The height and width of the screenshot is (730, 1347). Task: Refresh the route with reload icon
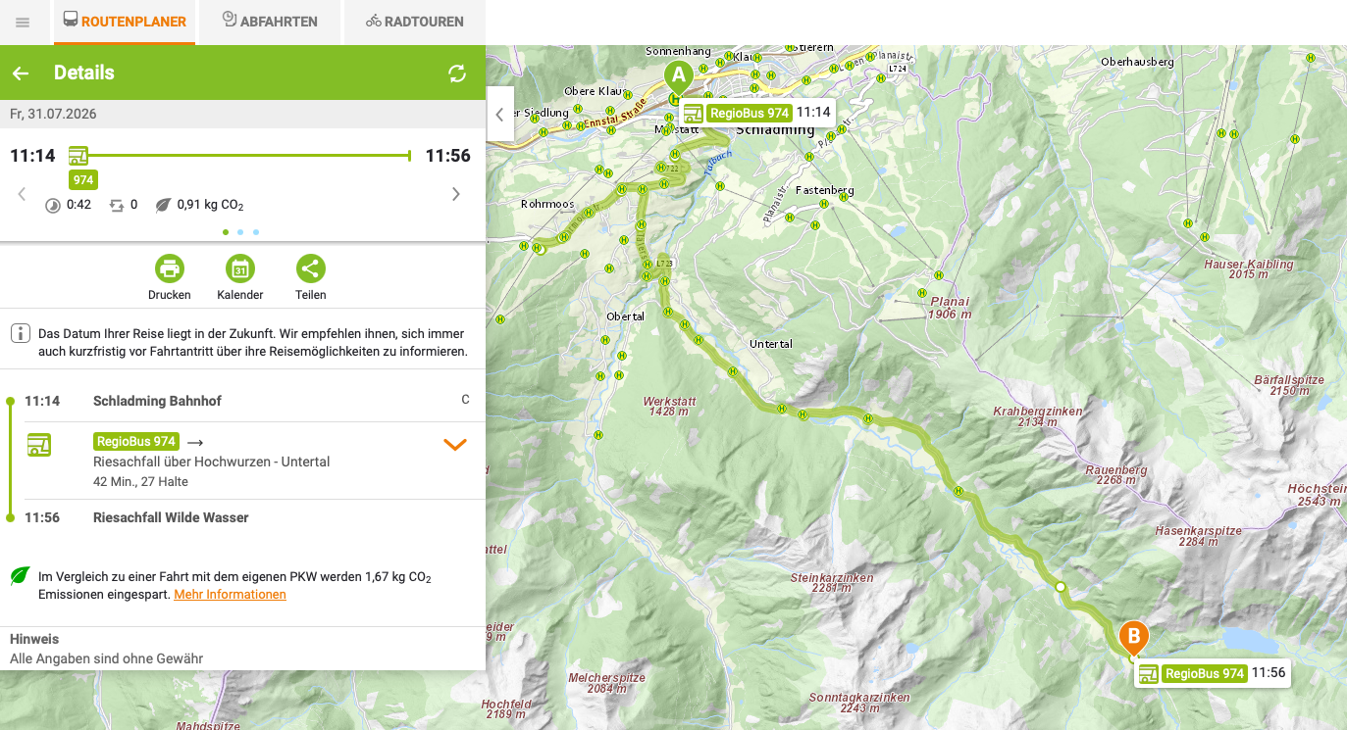tap(457, 73)
